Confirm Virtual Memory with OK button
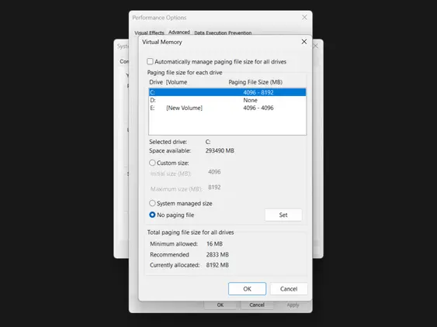 click(247, 289)
